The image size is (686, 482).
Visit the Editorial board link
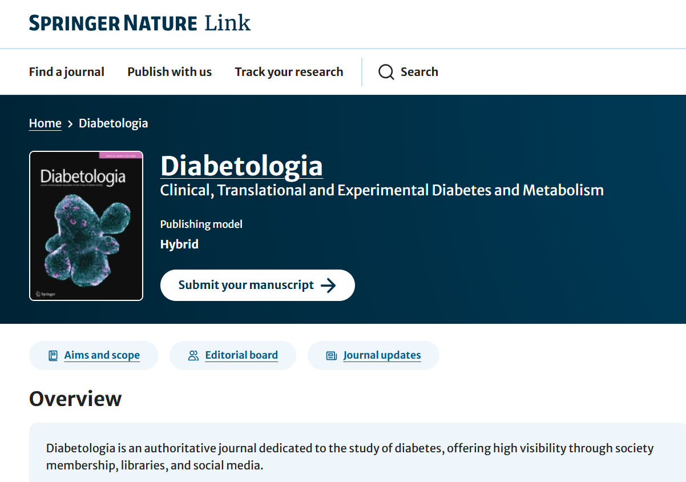[241, 355]
